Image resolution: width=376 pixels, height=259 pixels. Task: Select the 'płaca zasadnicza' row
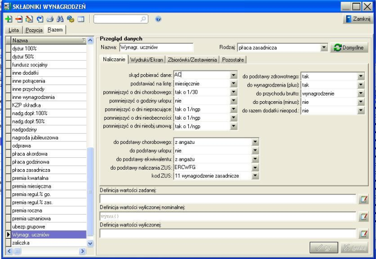click(49, 170)
